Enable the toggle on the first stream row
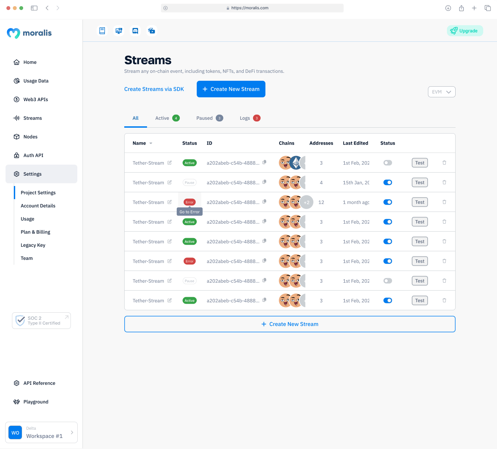Image resolution: width=497 pixels, height=449 pixels. coord(388,163)
